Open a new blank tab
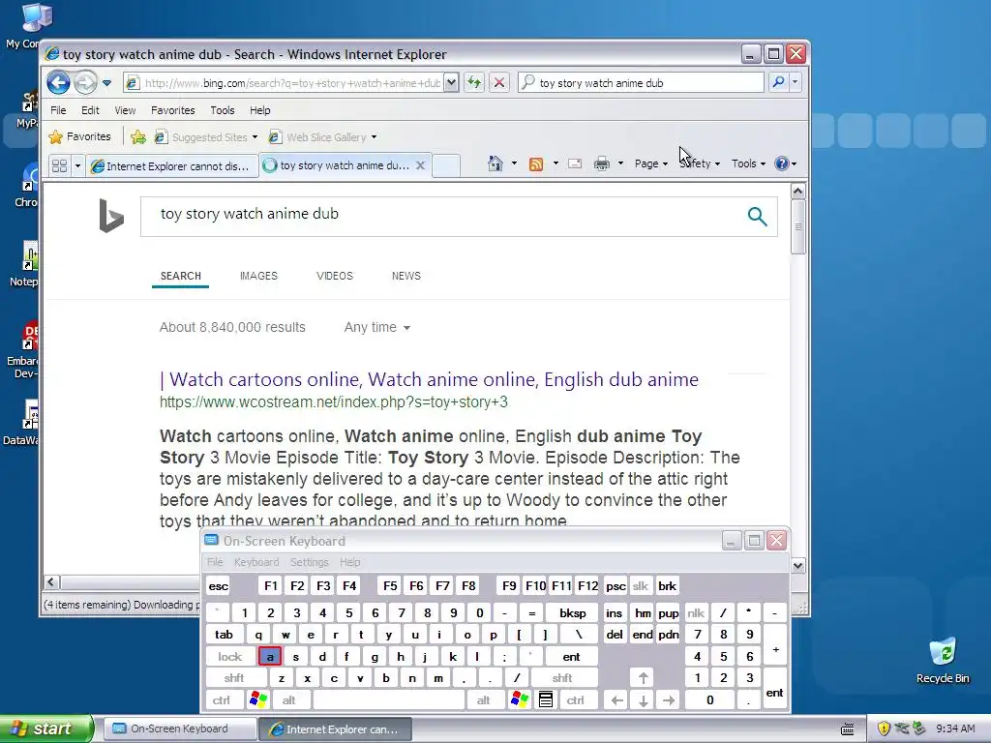This screenshot has width=991, height=743. tap(446, 165)
